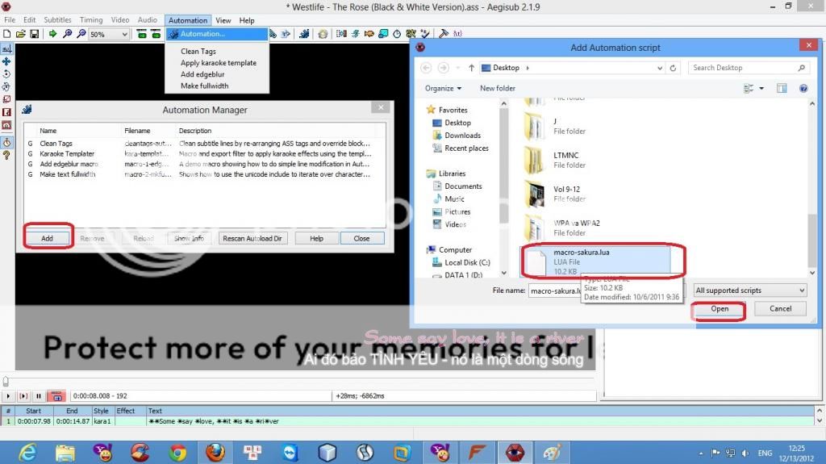Click the Search Desktop field
The image size is (826, 464).
coord(748,68)
